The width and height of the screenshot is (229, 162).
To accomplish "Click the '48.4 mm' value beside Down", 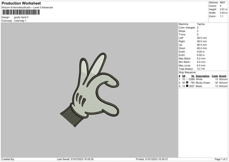I will (x=202, y=48).
